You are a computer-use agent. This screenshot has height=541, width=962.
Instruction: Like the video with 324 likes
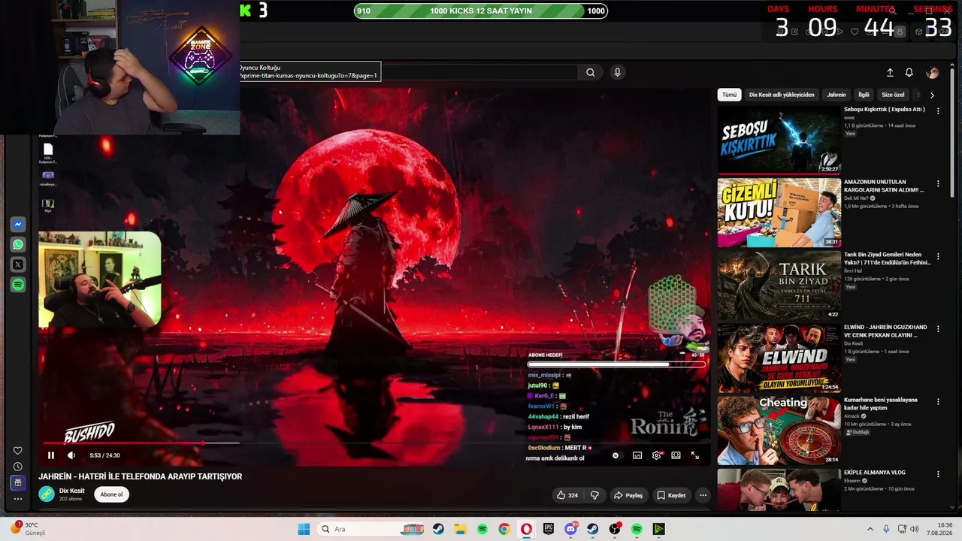[567, 495]
